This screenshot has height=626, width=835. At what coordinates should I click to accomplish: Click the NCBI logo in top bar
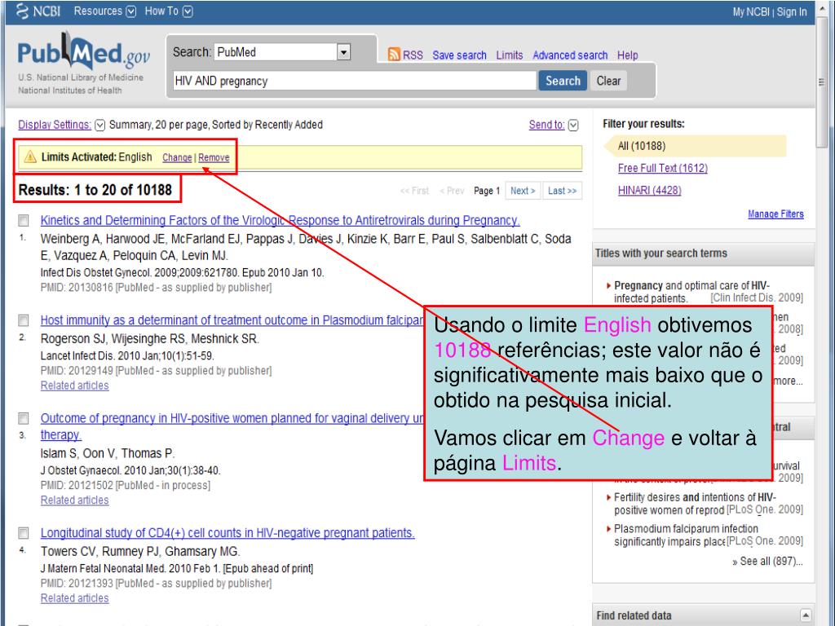(38, 11)
